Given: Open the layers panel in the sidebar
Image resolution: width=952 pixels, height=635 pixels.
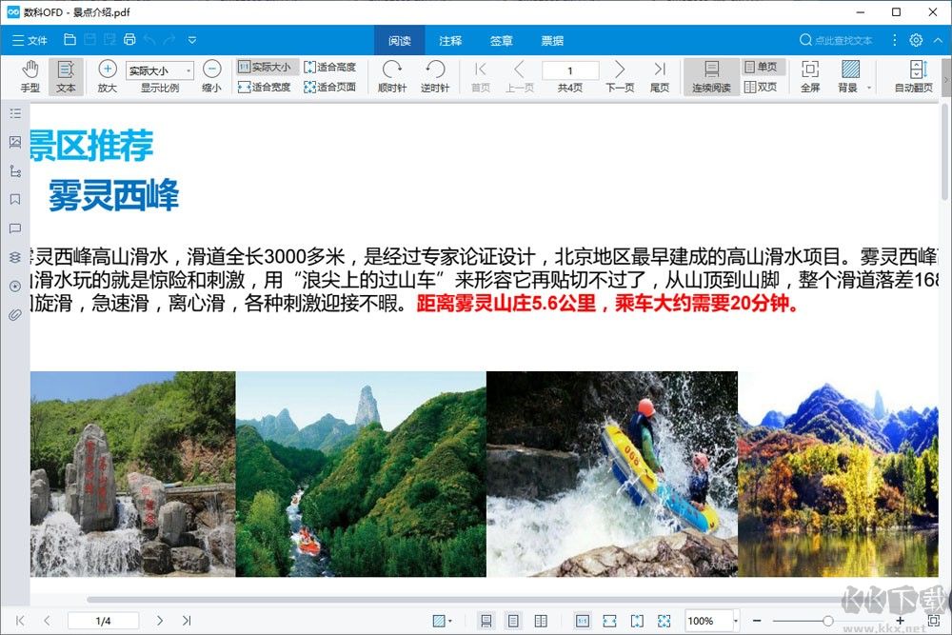Looking at the screenshot, I should tap(15, 257).
